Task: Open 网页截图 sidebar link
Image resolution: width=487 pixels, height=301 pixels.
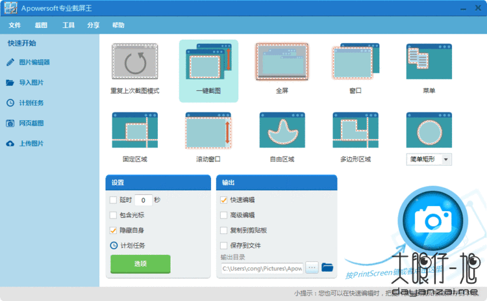Action: (31, 123)
